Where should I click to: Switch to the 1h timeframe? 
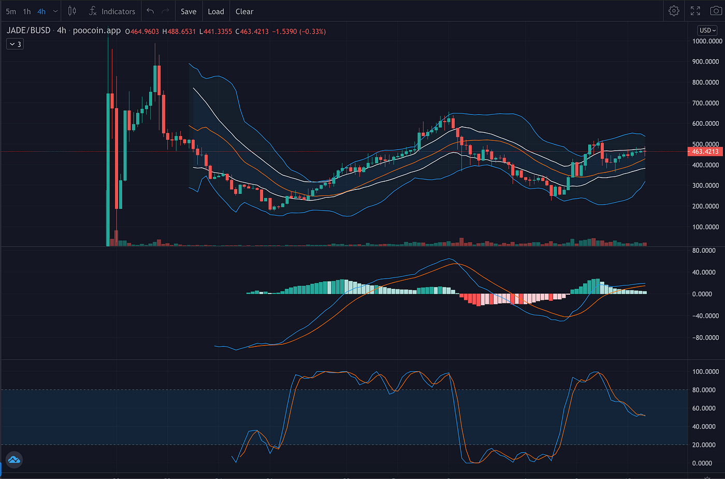(27, 11)
